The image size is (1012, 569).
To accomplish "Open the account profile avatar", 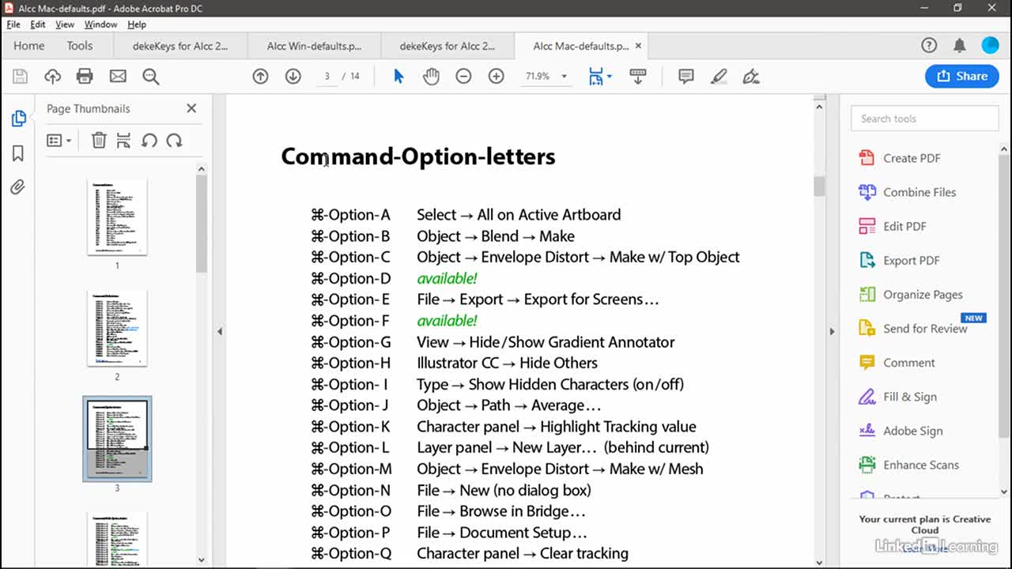I will tap(991, 46).
